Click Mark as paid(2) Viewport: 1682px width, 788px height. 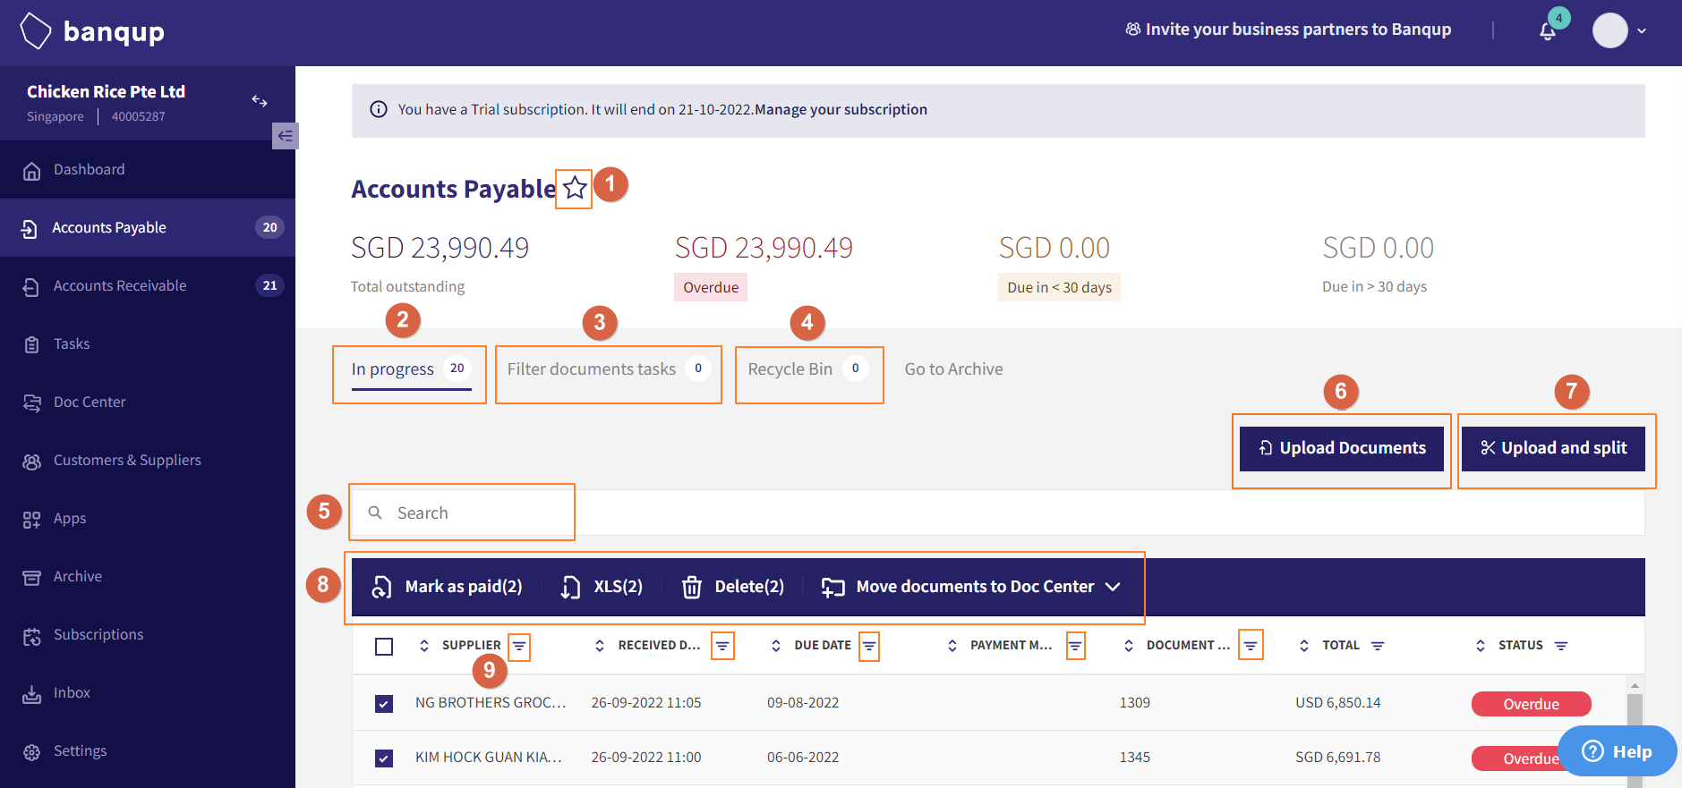point(447,587)
